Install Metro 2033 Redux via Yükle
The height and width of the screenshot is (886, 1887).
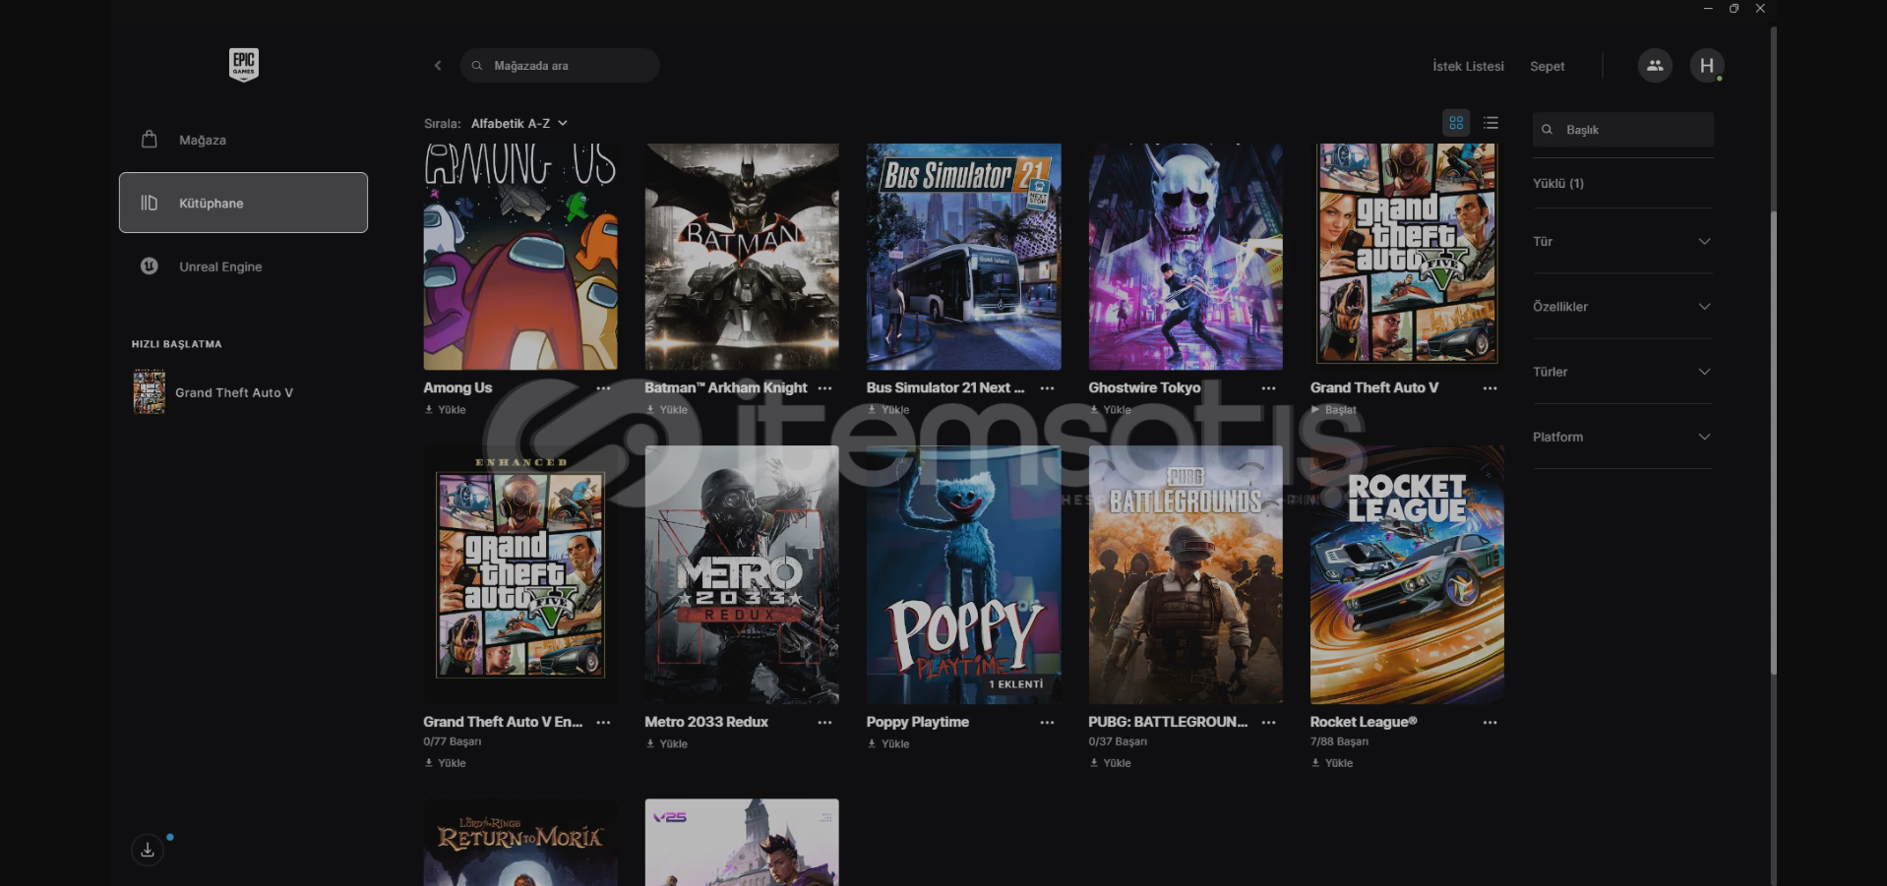[x=666, y=744]
